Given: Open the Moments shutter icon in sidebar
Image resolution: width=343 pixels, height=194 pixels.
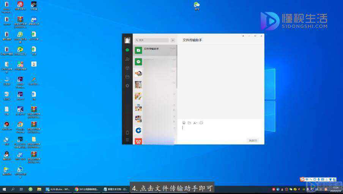Looking at the screenshot, I should coord(127,86).
